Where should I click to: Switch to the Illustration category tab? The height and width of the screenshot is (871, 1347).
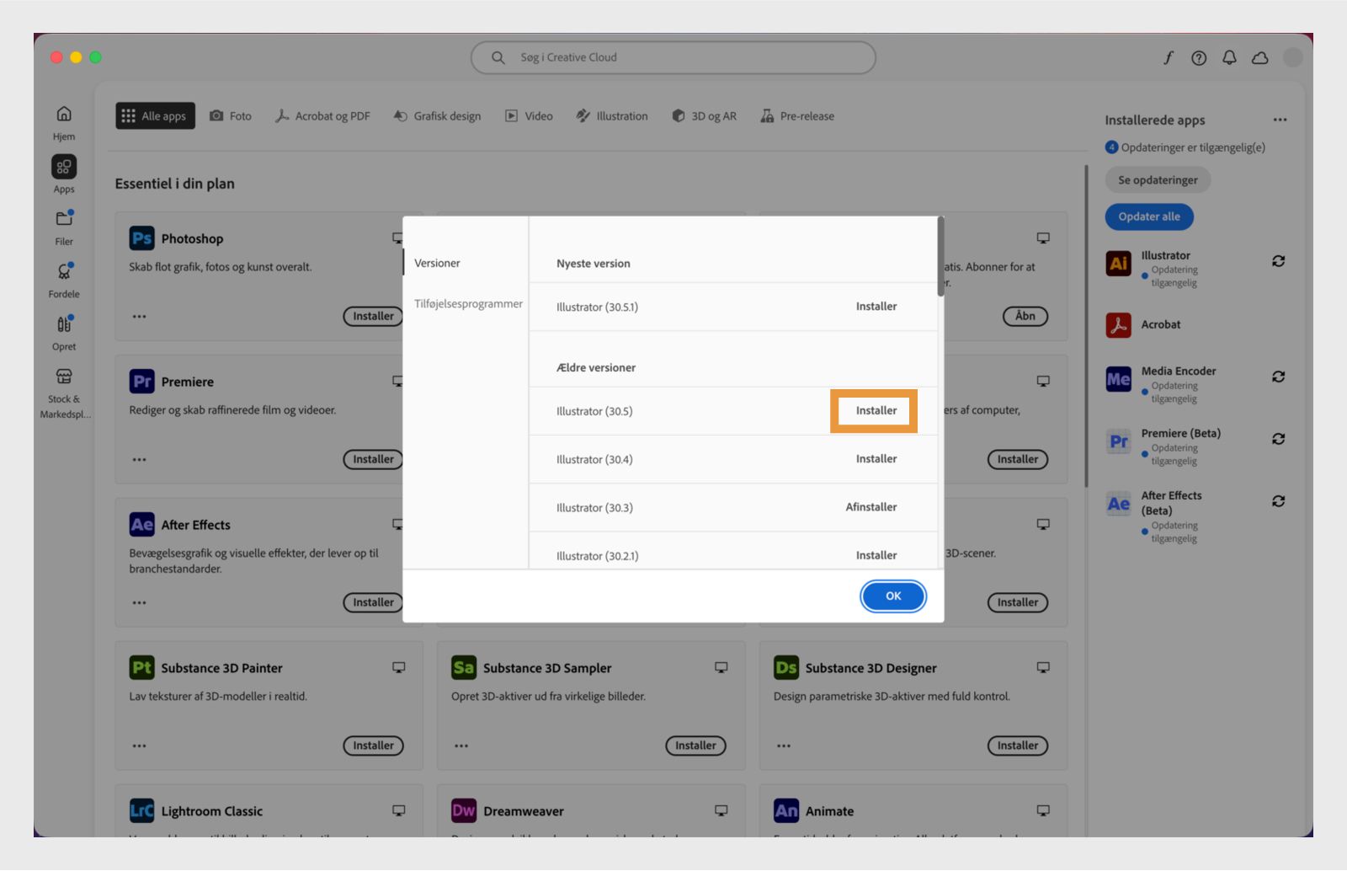point(612,116)
